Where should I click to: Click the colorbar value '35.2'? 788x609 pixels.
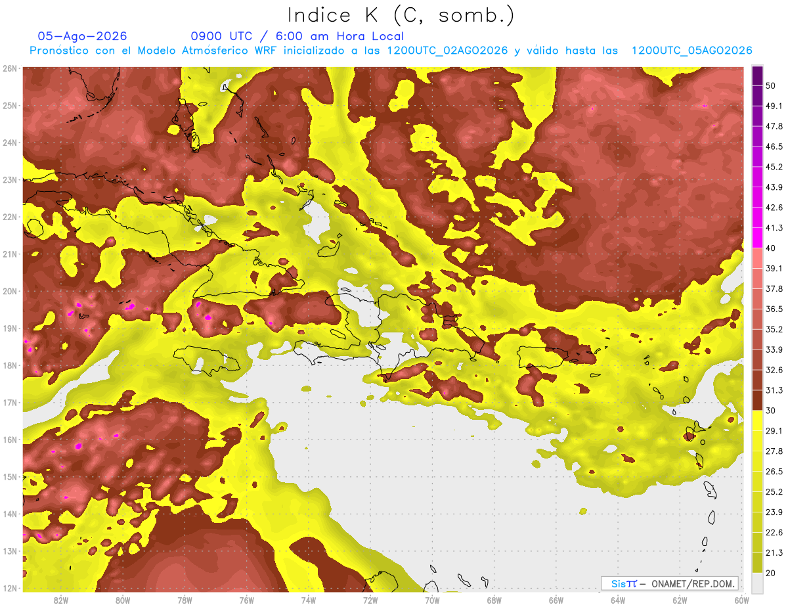tap(774, 329)
